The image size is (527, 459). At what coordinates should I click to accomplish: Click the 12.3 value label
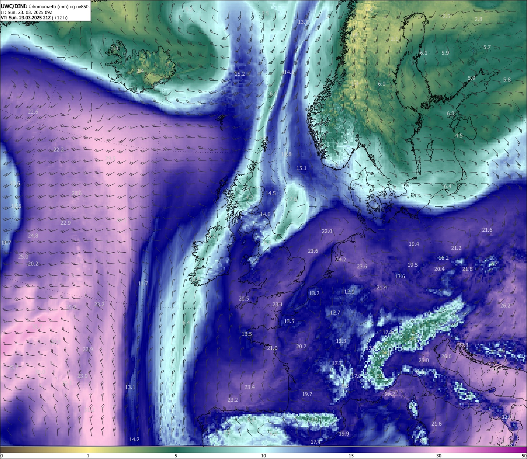341,341
